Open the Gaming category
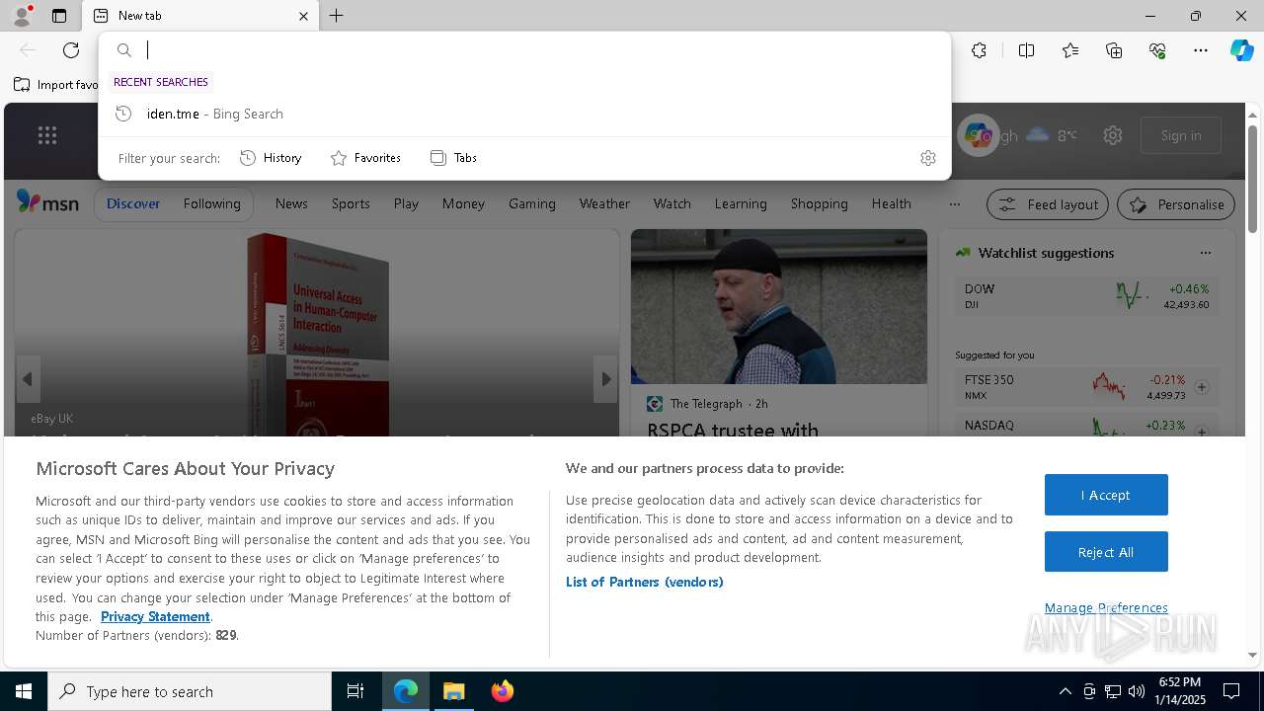The image size is (1264, 711). [532, 203]
